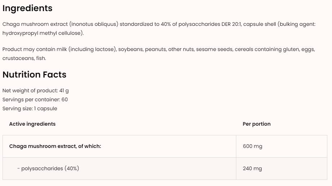Click the "Per portion" column header
This screenshot has height=186, width=332.
coord(256,124)
